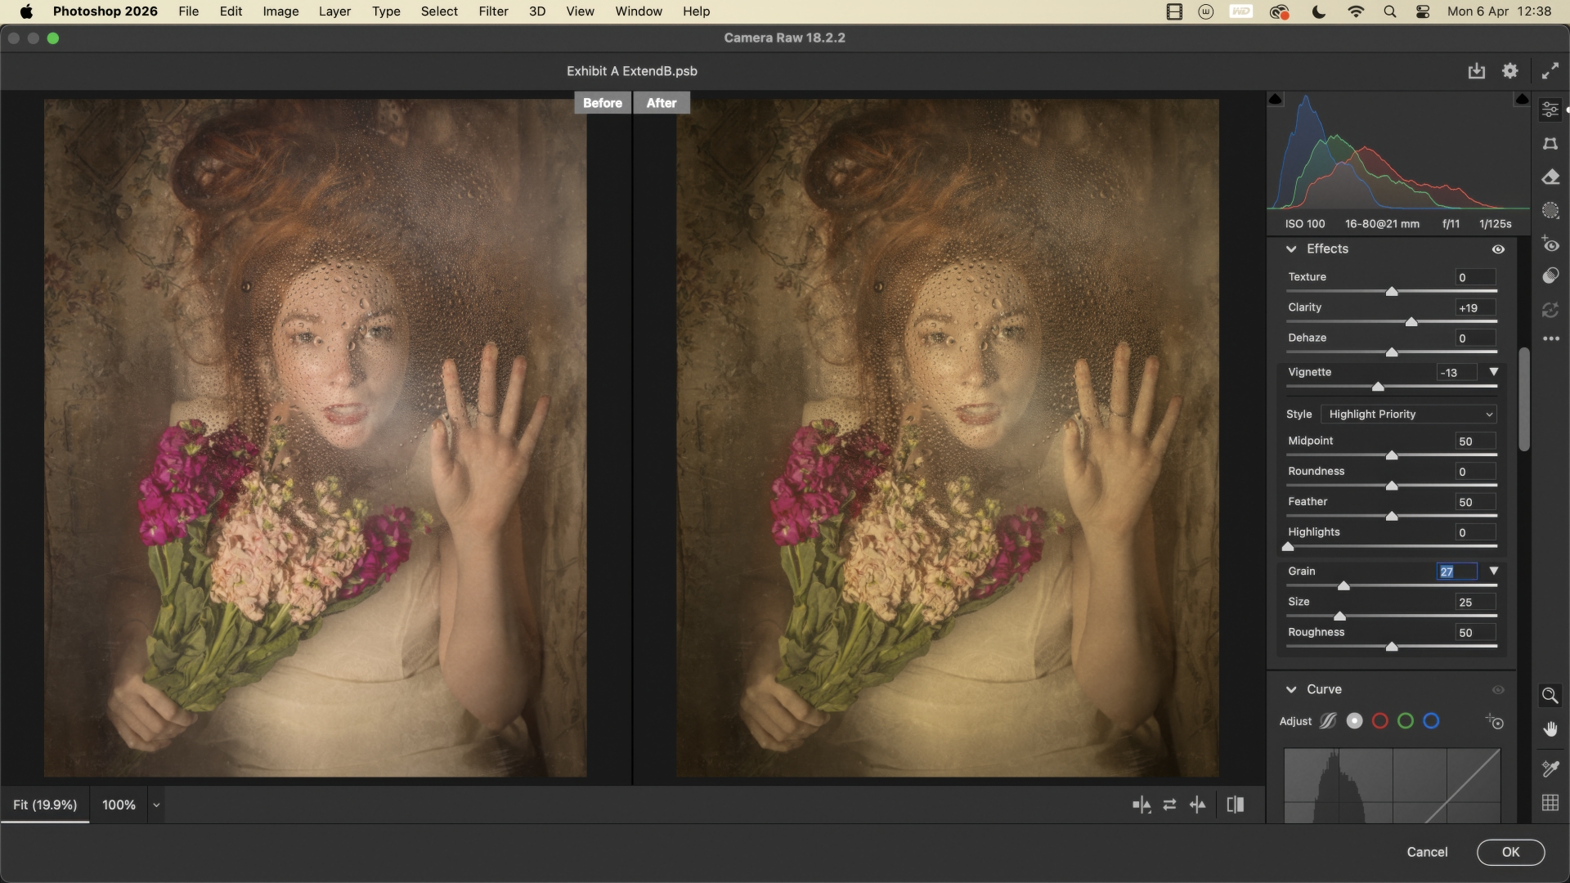
Task: Click the save image icon
Action: point(1476,71)
